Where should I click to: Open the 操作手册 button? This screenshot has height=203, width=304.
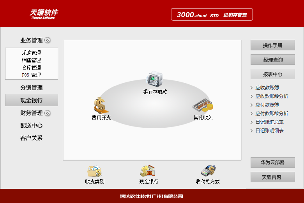[x=272, y=45]
